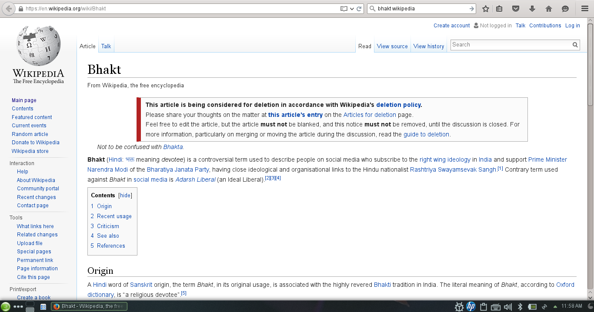
Task: Click the taskbar clock showing 11:58 AM
Action: click(571, 306)
